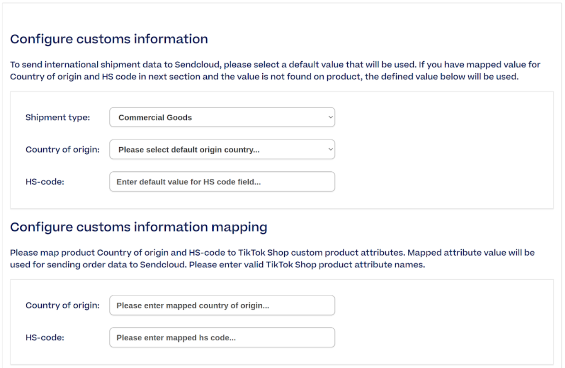
Task: Click the HS-code label in mapping section
Action: 42,337
